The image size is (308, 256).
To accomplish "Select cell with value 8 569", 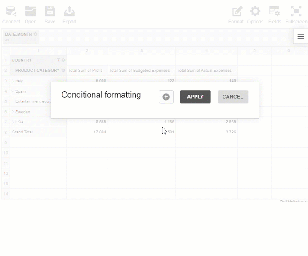I will [87, 122].
